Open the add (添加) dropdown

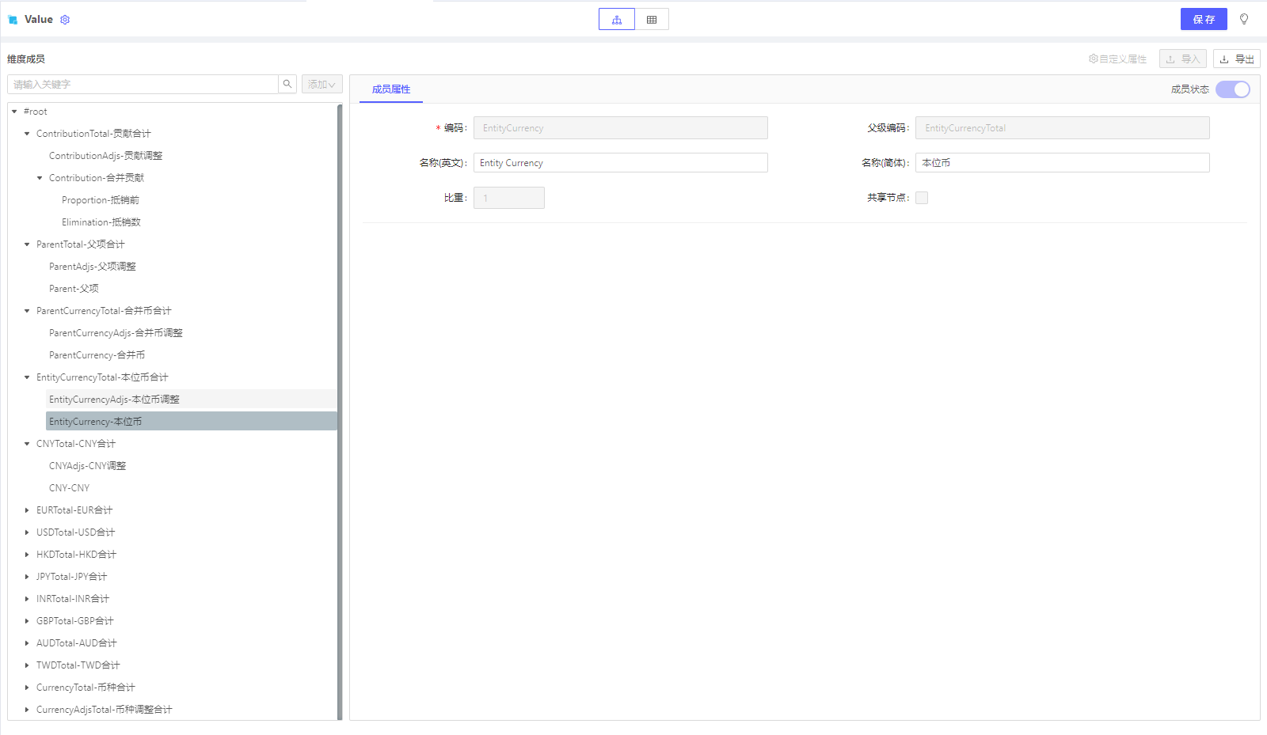point(322,84)
